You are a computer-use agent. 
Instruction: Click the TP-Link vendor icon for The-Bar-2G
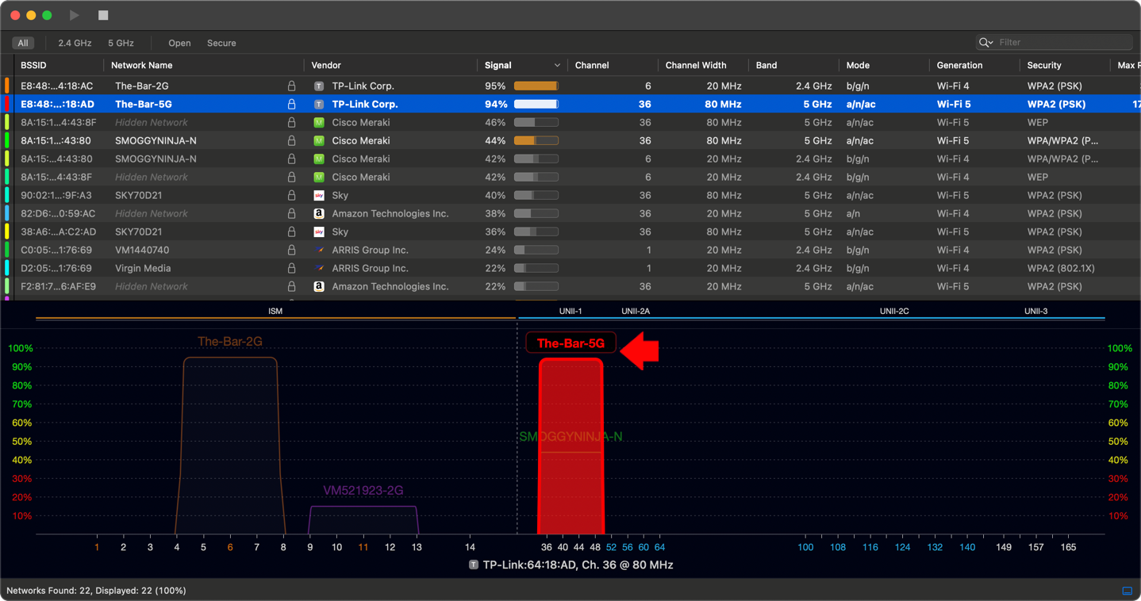click(319, 86)
